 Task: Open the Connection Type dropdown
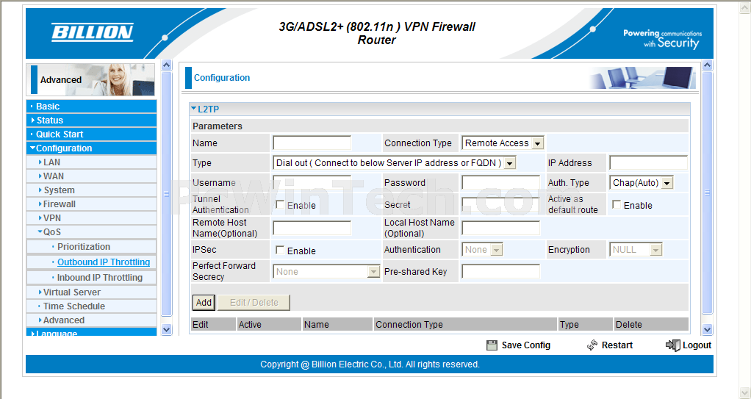(x=503, y=143)
